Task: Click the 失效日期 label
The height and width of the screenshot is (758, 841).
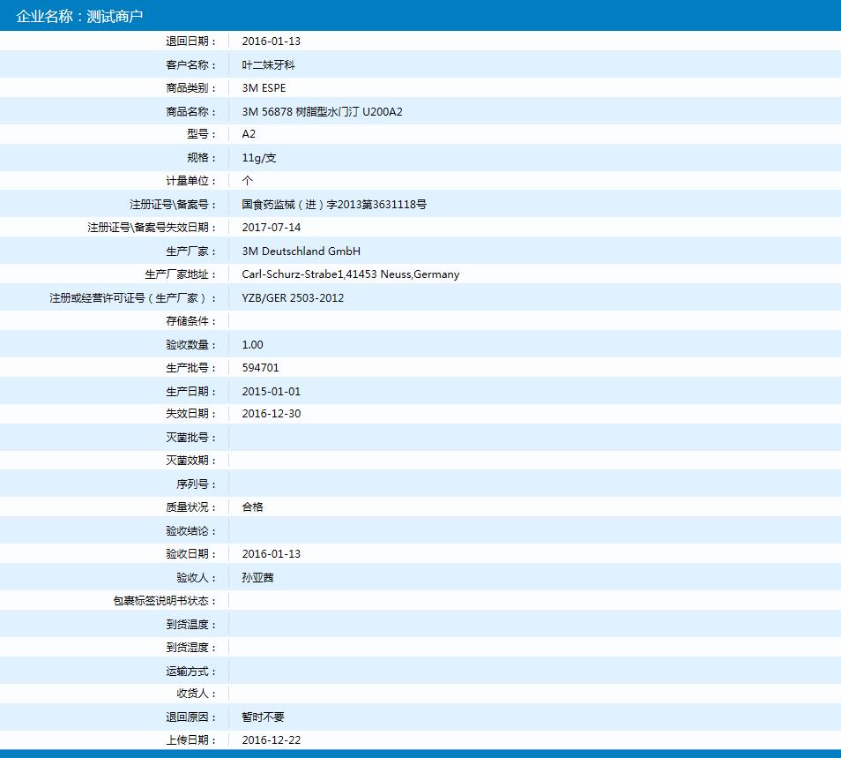Action: [x=190, y=414]
